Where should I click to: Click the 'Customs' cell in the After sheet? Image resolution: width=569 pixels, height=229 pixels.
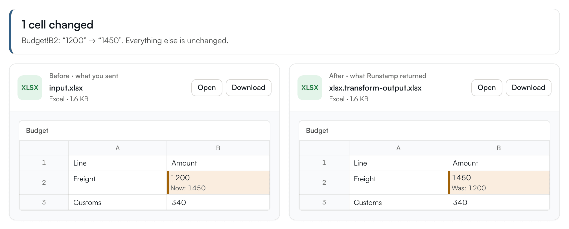399,202
